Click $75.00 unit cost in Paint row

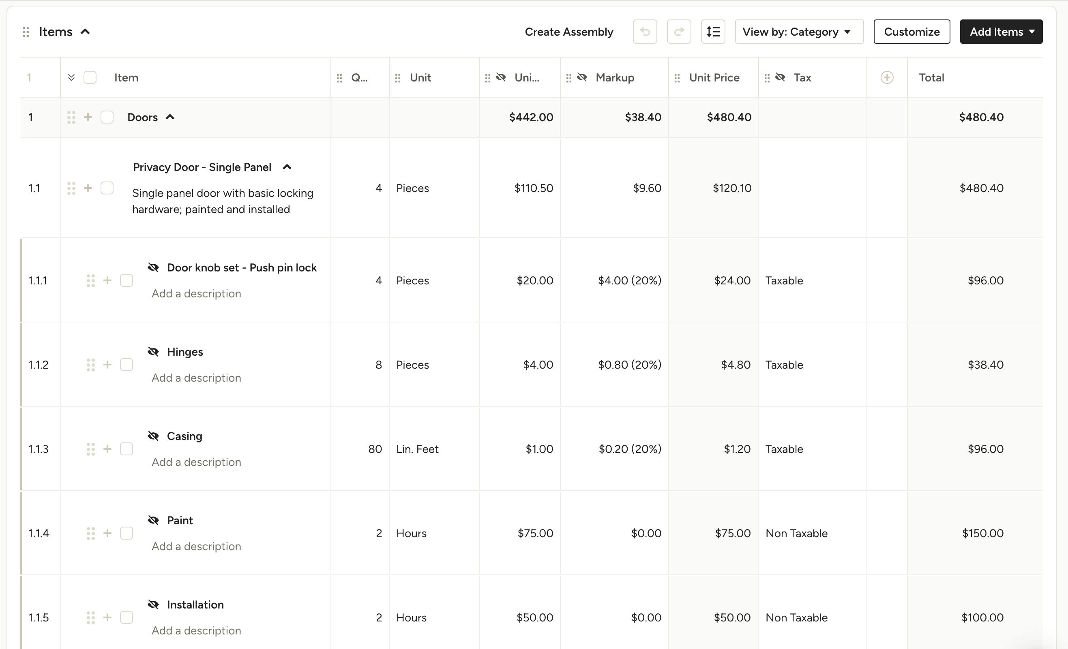(x=535, y=534)
